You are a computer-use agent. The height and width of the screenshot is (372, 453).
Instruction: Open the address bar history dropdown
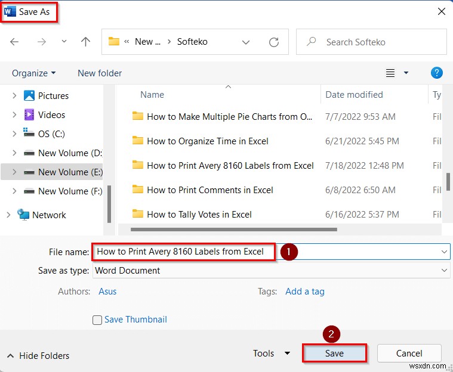[x=246, y=42]
